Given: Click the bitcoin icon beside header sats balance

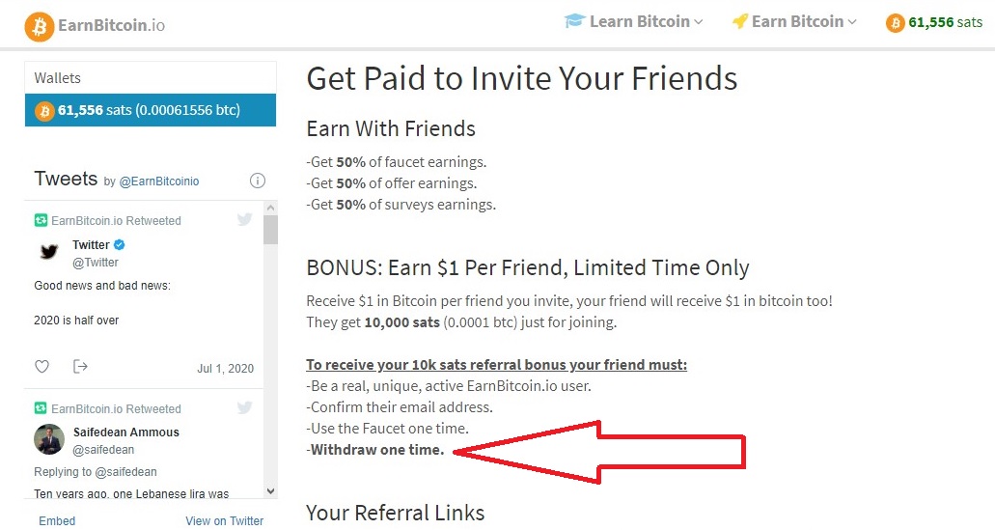Looking at the screenshot, I should [896, 22].
